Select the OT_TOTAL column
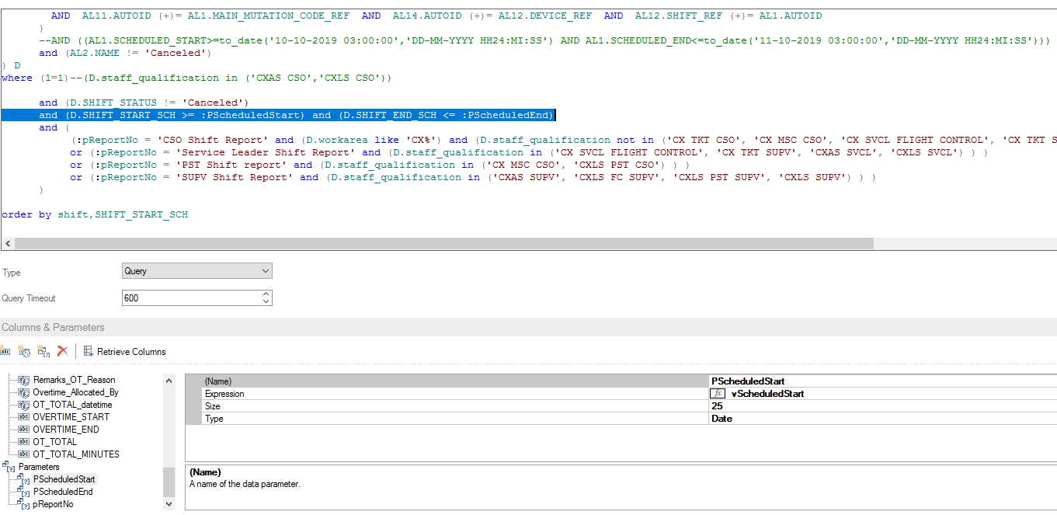 pos(54,441)
